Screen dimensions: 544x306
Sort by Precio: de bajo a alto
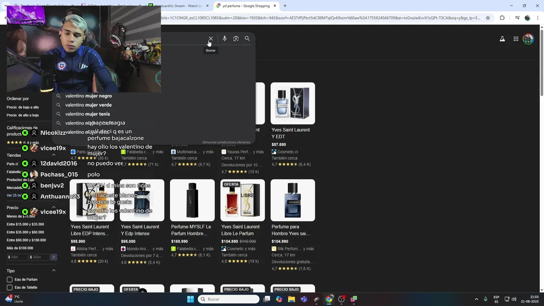23,108
